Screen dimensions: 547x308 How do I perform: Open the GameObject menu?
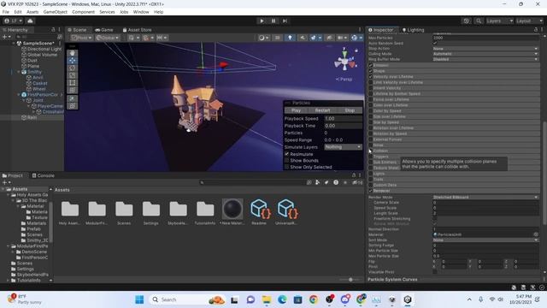[55, 12]
